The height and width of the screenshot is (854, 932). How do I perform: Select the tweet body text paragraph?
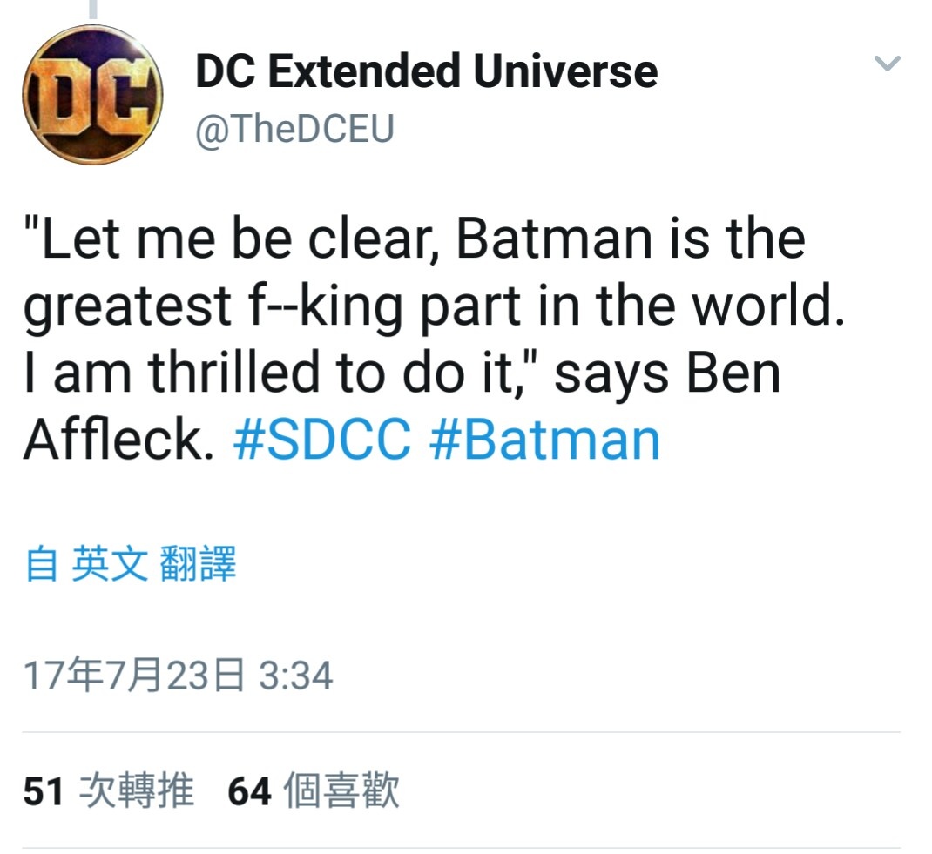click(435, 339)
